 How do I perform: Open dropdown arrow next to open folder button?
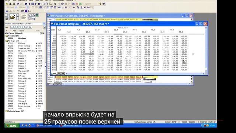click(18, 17)
